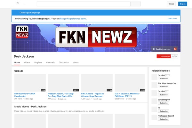Click corbettreport channel avatar
The image size is (192, 128).
(x=154, y=101)
